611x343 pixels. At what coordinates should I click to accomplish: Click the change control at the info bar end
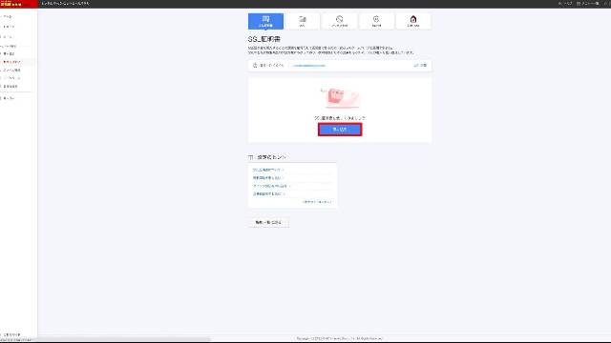tap(420, 66)
